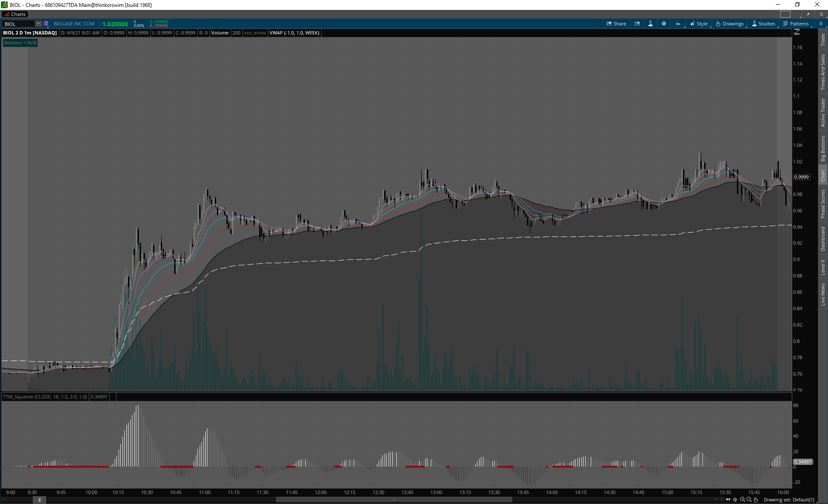Toggle the expand chart arrows icon
This screenshot has width=828, height=504.
[728, 500]
